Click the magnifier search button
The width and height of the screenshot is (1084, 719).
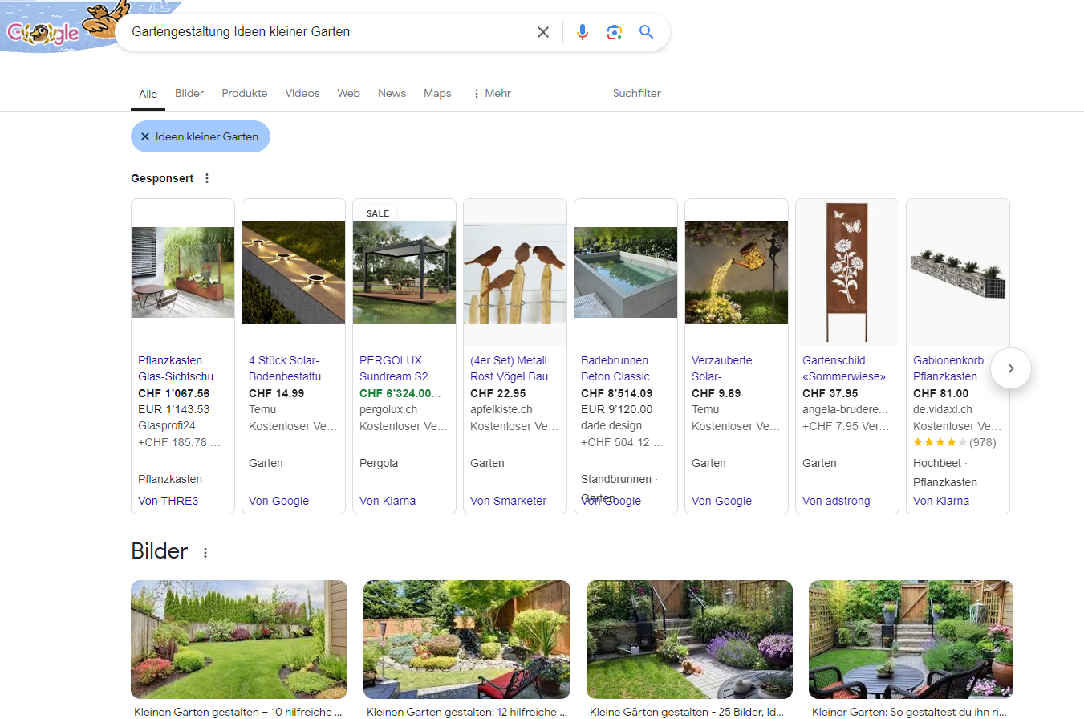pyautogui.click(x=647, y=32)
